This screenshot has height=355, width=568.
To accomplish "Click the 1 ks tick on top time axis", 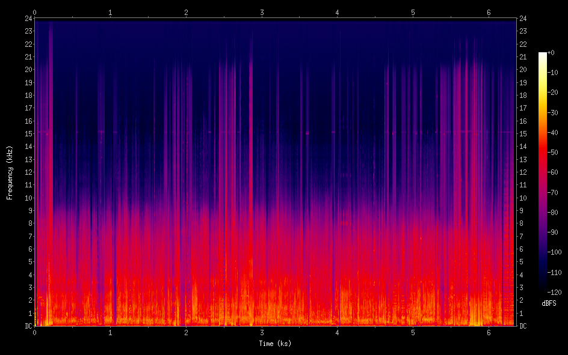I will point(110,12).
